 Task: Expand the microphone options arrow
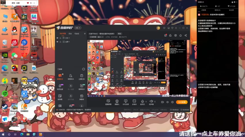(146, 102)
